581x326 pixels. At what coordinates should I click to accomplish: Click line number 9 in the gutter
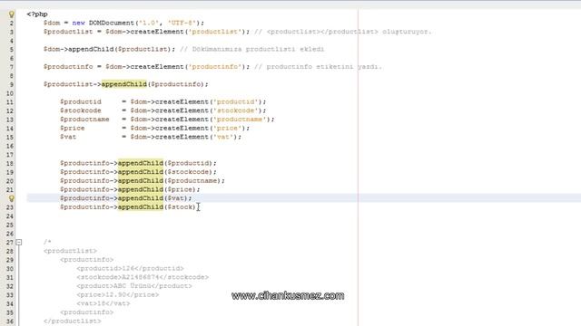[x=12, y=84]
